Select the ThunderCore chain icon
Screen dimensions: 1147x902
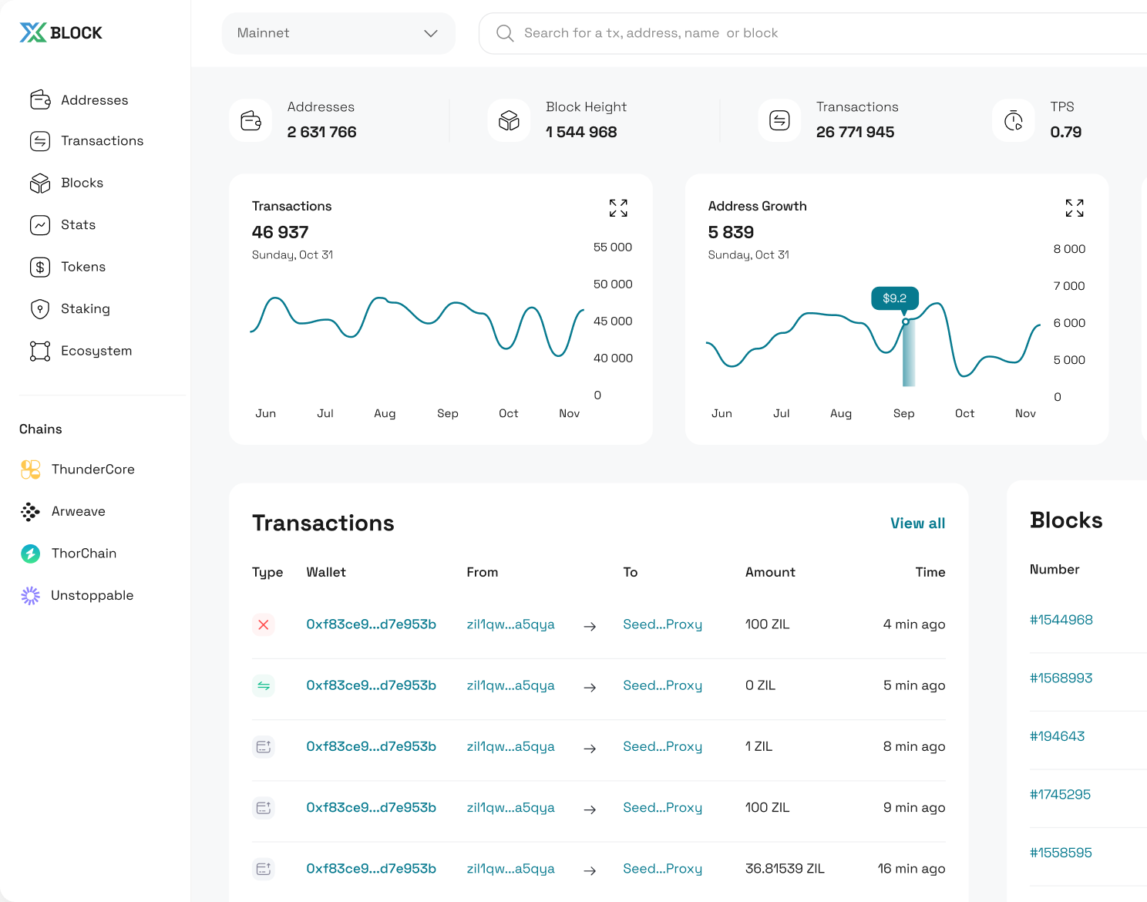[31, 470]
